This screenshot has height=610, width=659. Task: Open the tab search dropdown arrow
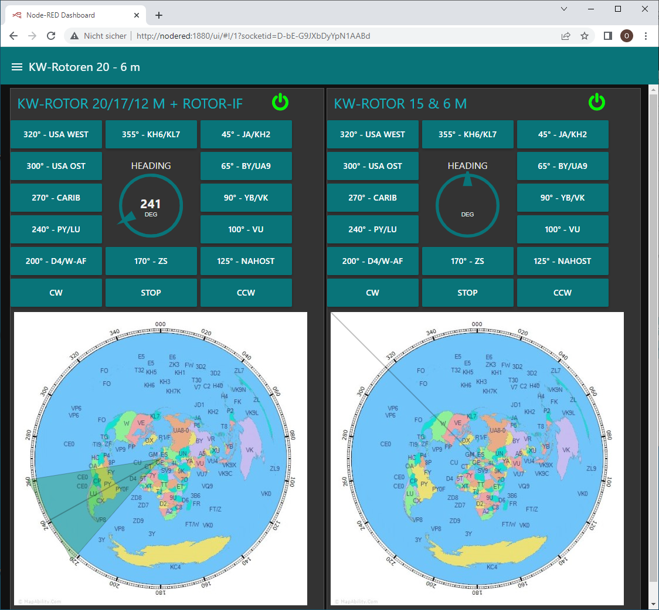(564, 9)
